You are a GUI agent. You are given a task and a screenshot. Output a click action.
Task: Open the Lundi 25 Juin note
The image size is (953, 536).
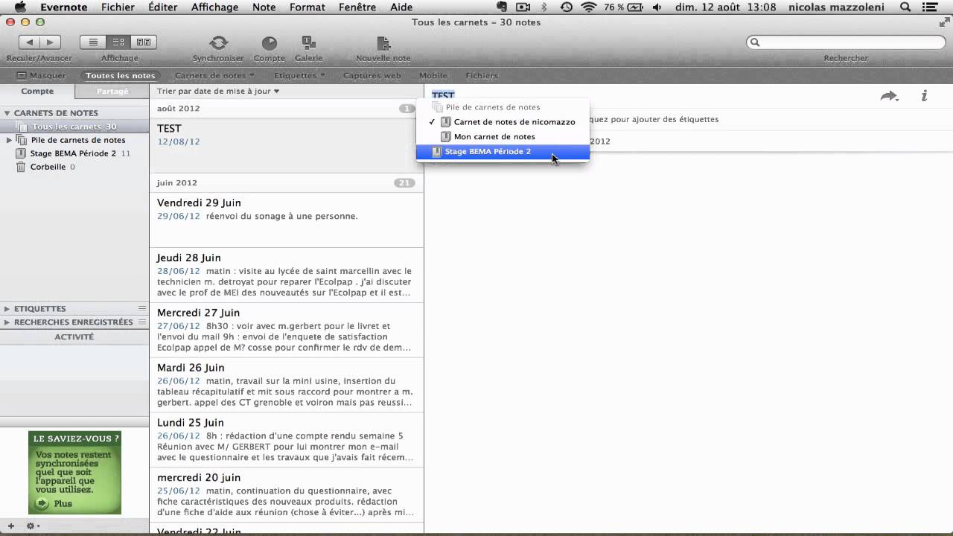(x=286, y=440)
